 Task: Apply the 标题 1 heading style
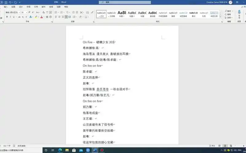point(122,14)
